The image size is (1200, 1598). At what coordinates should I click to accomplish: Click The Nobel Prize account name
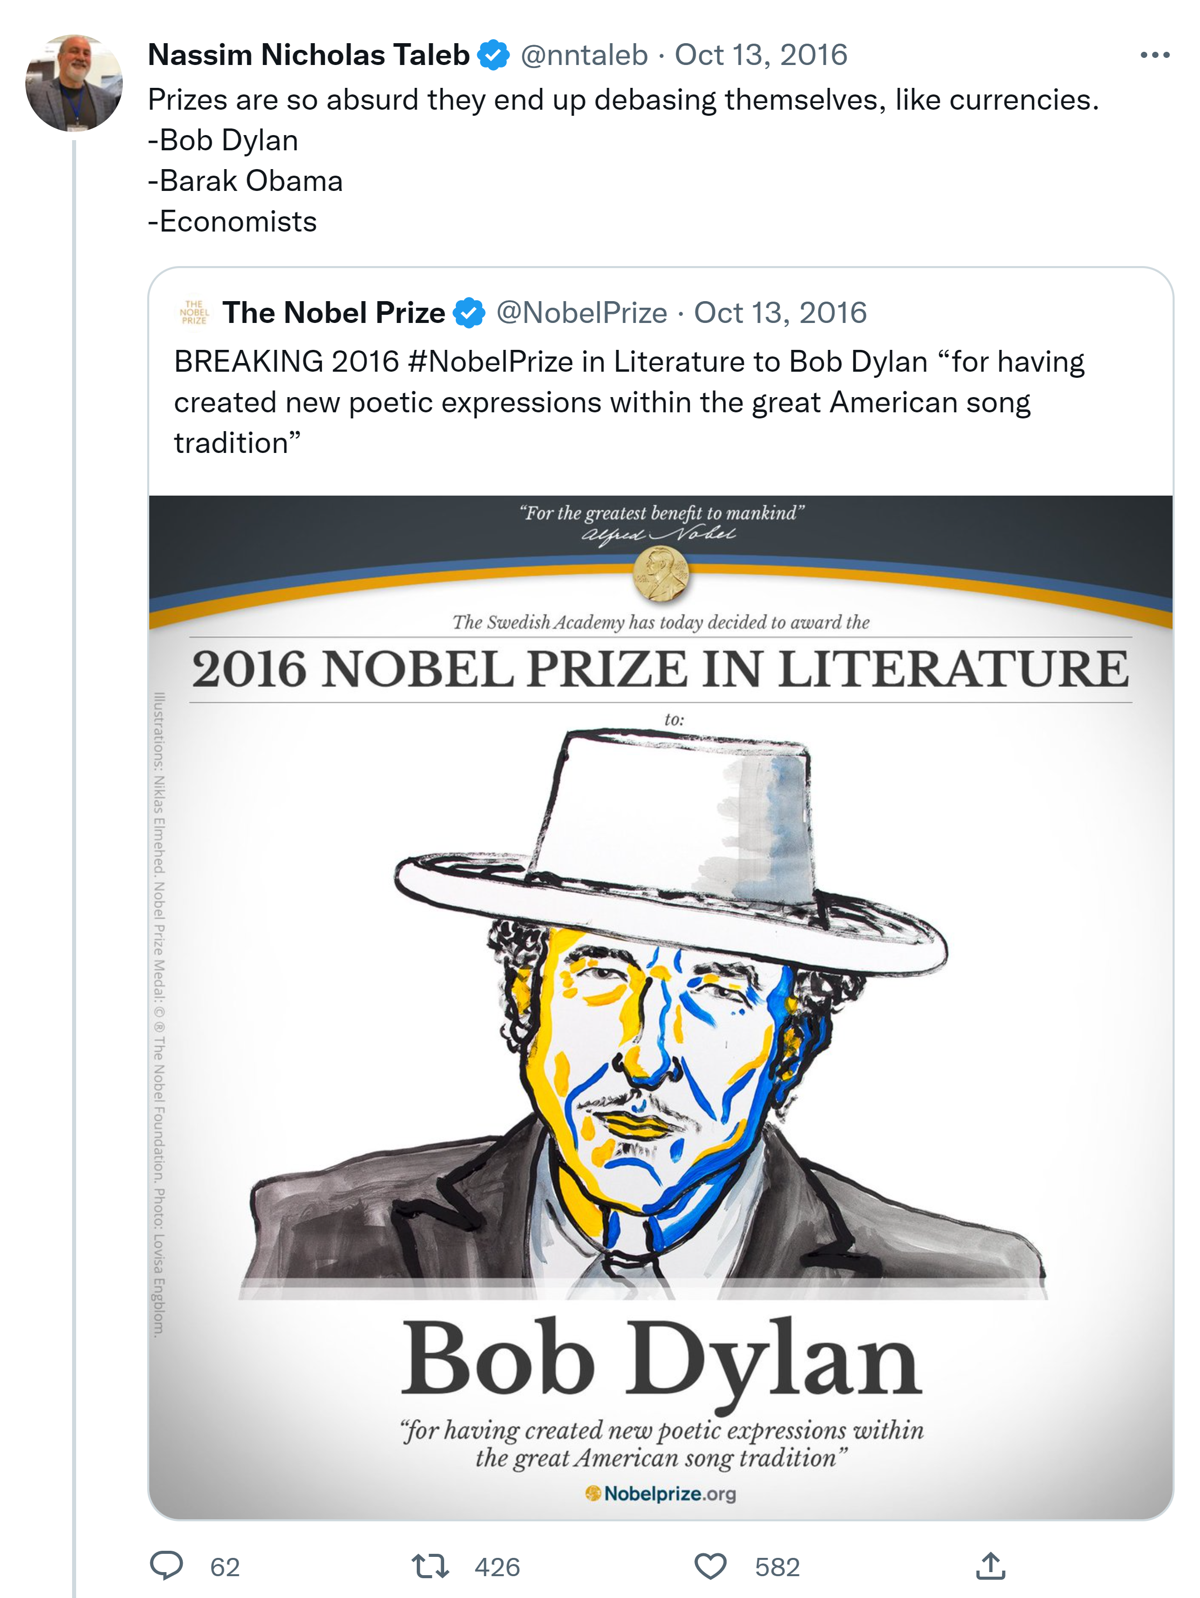(334, 313)
